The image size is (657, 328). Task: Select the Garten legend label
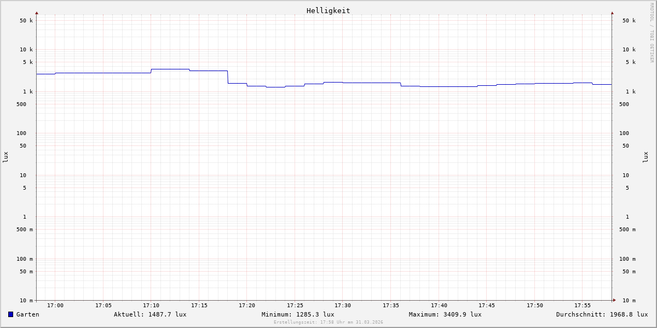[28, 314]
